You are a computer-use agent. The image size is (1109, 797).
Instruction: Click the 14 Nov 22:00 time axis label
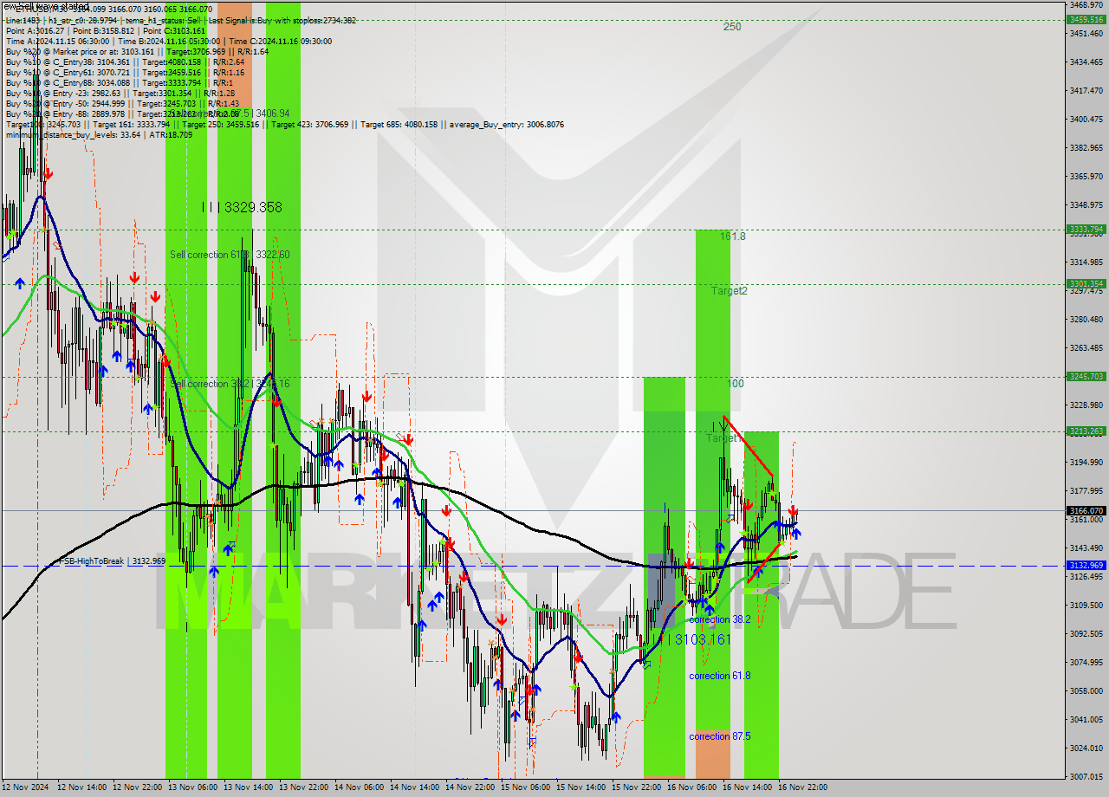pyautogui.click(x=470, y=787)
